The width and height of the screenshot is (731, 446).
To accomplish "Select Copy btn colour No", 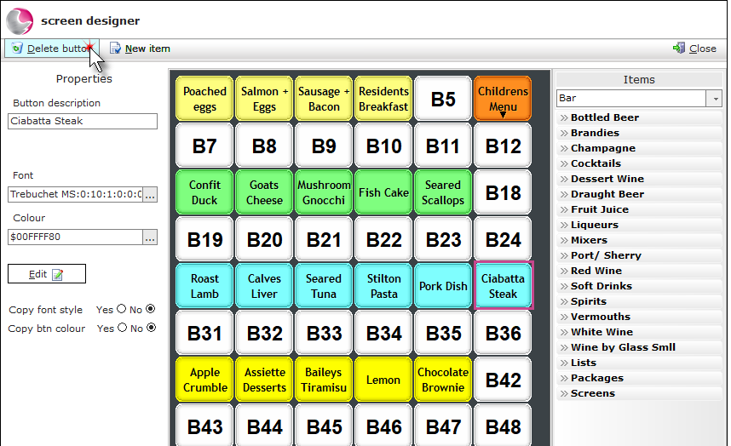I will (x=151, y=328).
